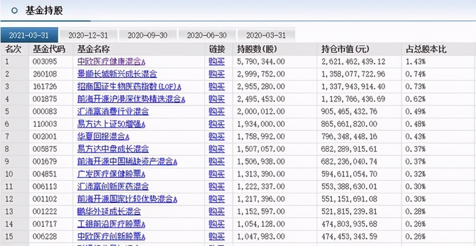Click 购买 for fund 002001
Viewport: 476px width, 246px height.
[x=217, y=136]
